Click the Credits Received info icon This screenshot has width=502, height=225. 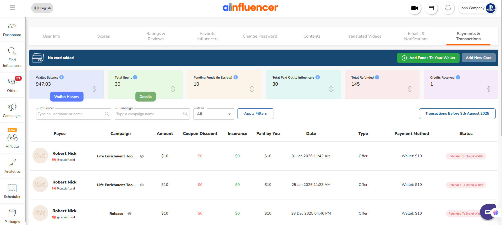click(458, 77)
